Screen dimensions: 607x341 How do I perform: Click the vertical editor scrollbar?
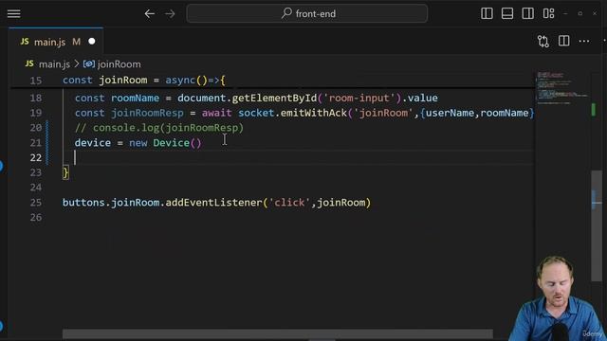click(x=597, y=225)
